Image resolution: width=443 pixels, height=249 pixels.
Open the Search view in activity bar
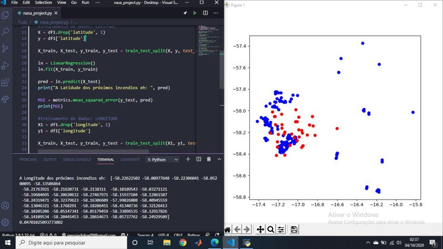5,32
